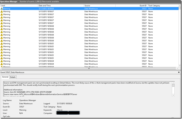
Task: Click warning icon of first 10:50:24 event
Action: click(x=2, y=61)
